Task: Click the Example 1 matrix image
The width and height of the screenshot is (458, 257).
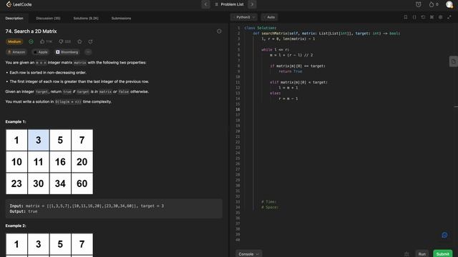Action: point(49,162)
